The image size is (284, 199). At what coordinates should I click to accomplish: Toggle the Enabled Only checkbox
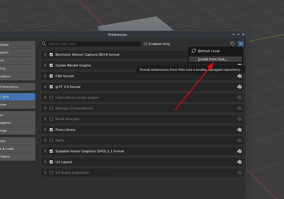145,44
